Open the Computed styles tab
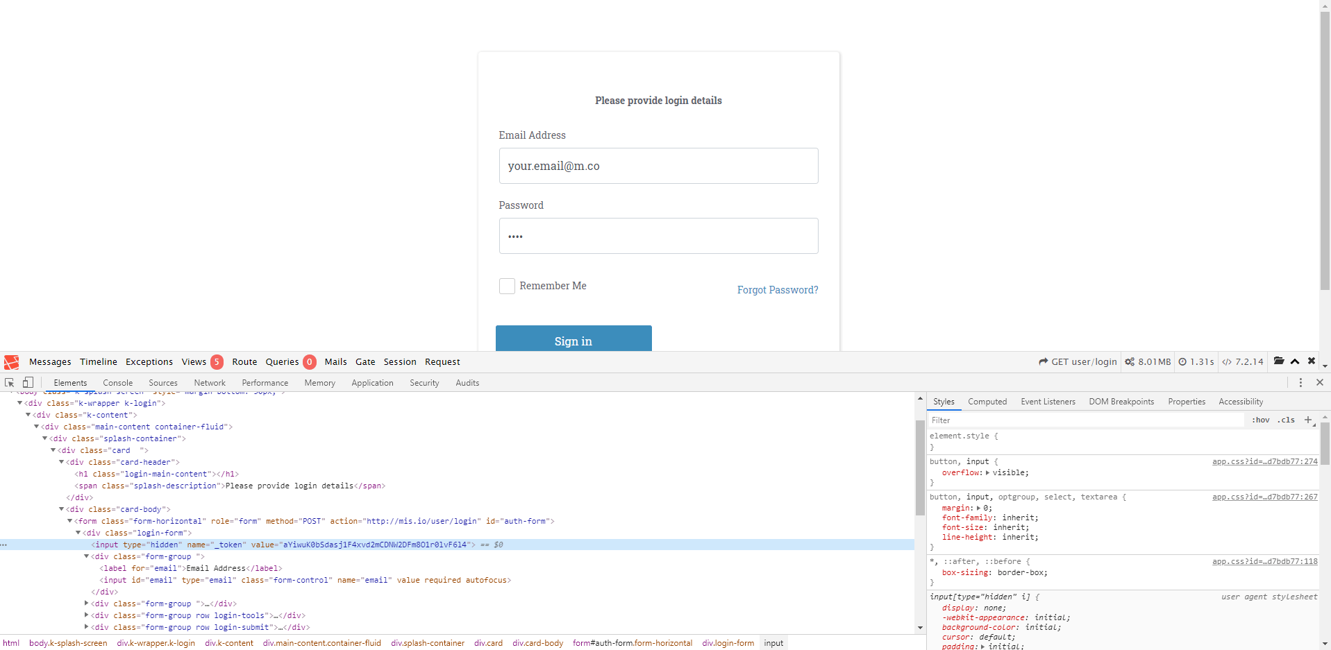The image size is (1331, 650). (x=987, y=402)
